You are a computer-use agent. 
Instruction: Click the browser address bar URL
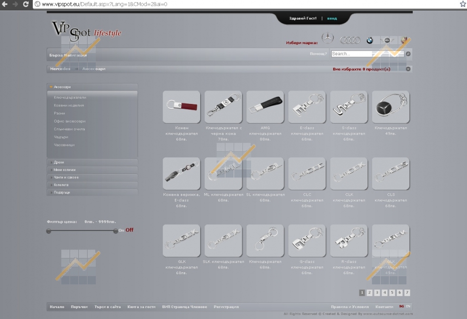(104, 4)
